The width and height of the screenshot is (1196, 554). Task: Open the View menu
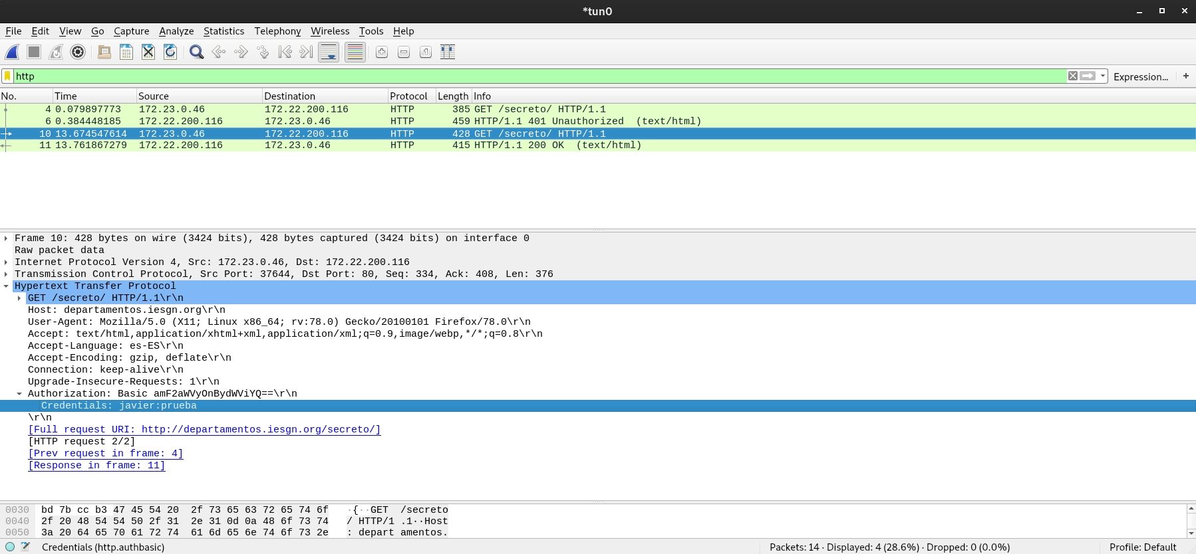[70, 31]
